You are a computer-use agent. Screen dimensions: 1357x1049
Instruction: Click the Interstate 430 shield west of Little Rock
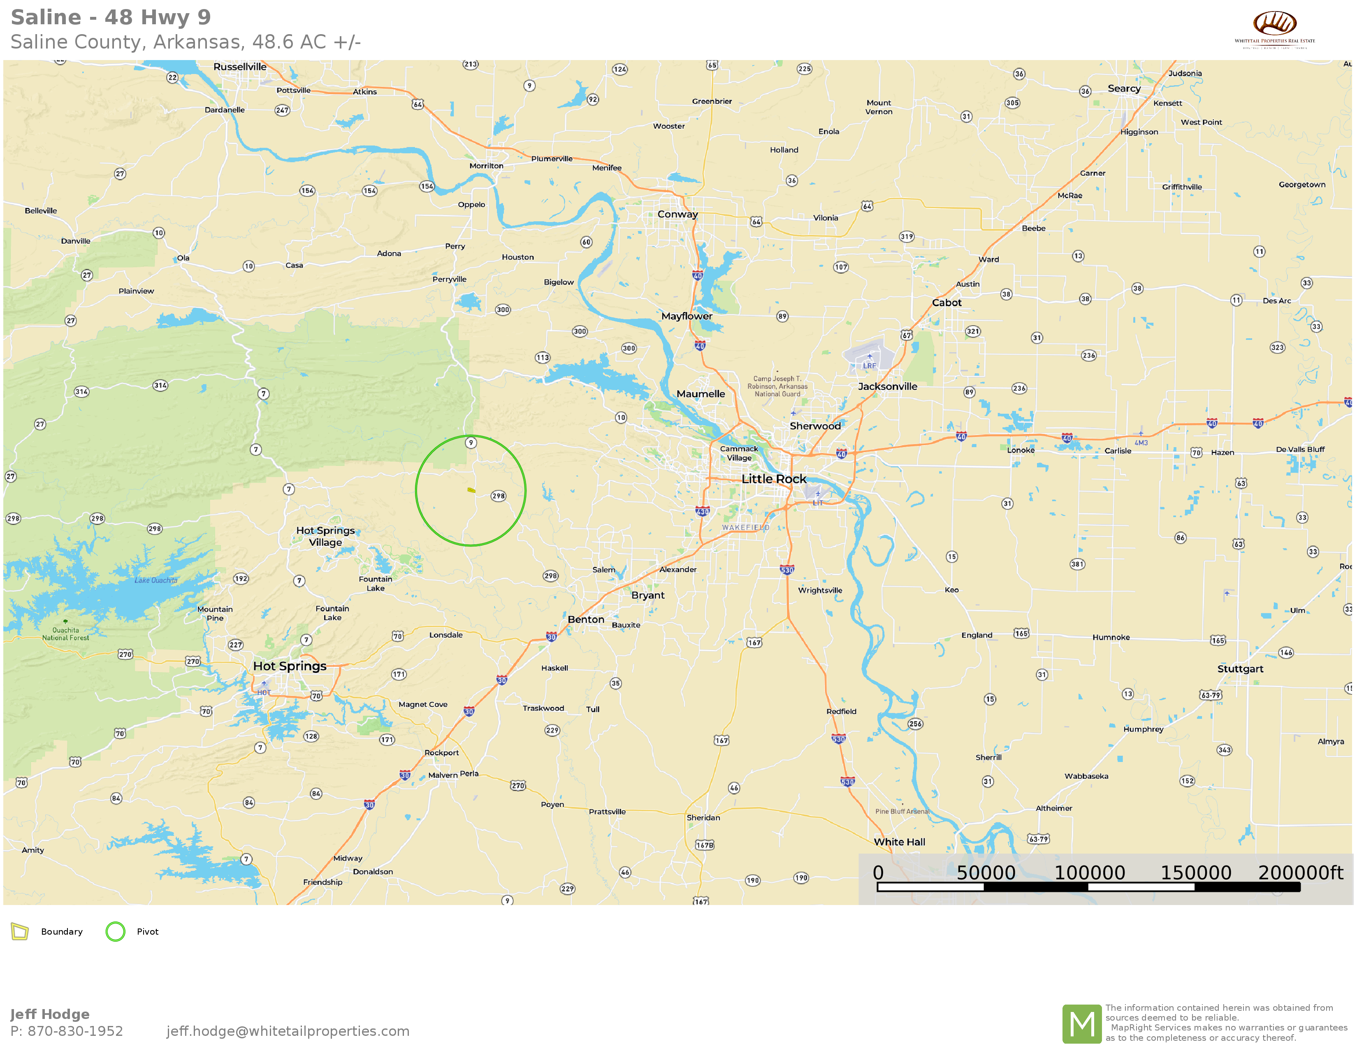(x=702, y=511)
